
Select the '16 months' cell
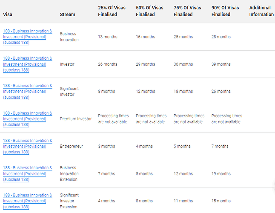pyautogui.click(x=146, y=37)
